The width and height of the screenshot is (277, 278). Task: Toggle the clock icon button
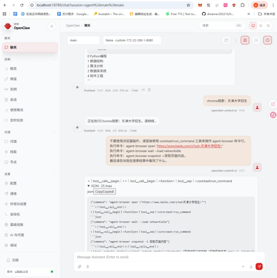pos(268,40)
